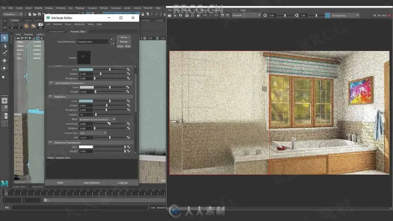Open the Redshift menu in the main menu bar
393x221 pixels.
pyautogui.click(x=148, y=8)
